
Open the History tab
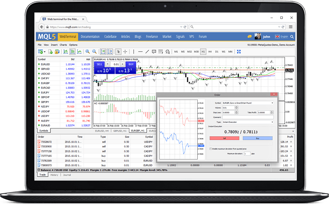point(54,175)
